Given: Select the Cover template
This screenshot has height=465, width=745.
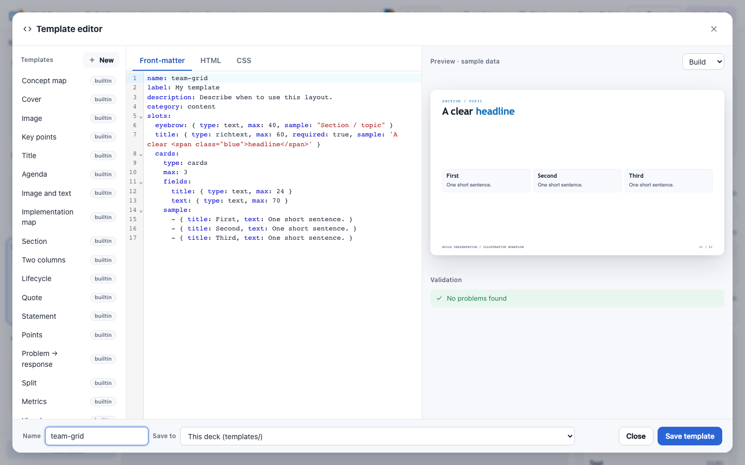Looking at the screenshot, I should coord(69,99).
